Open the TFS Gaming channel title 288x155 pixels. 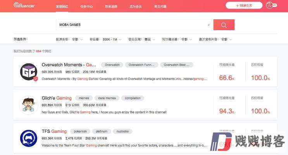click(54, 131)
